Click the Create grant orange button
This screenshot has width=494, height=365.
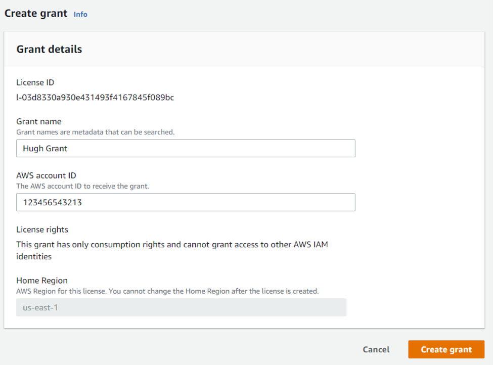click(446, 349)
